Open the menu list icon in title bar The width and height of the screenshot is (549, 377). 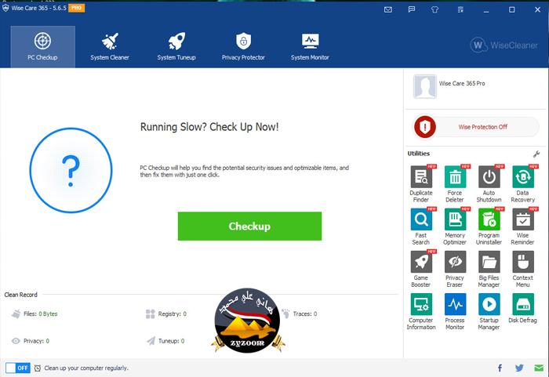coord(460,9)
